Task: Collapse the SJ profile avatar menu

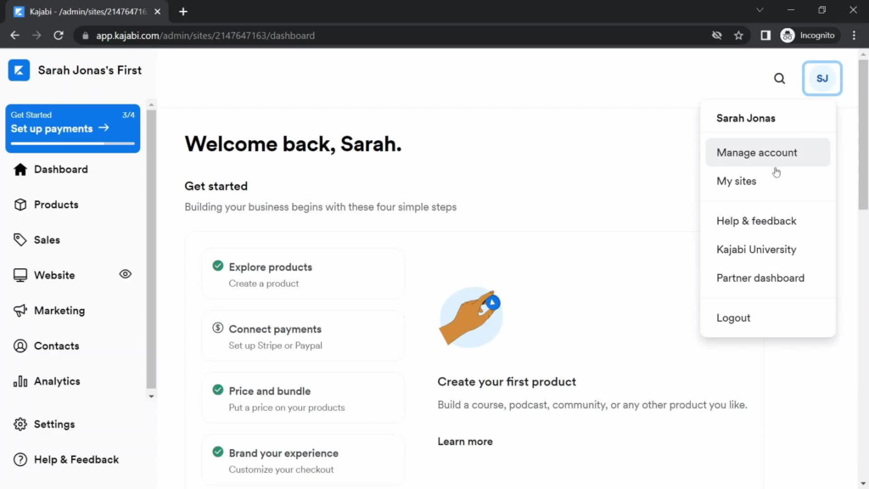Action: point(821,78)
